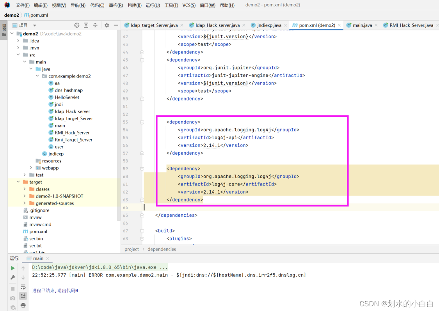The height and width of the screenshot is (311, 439).
Task: Open the VCS(S) menu
Action: (189, 5)
